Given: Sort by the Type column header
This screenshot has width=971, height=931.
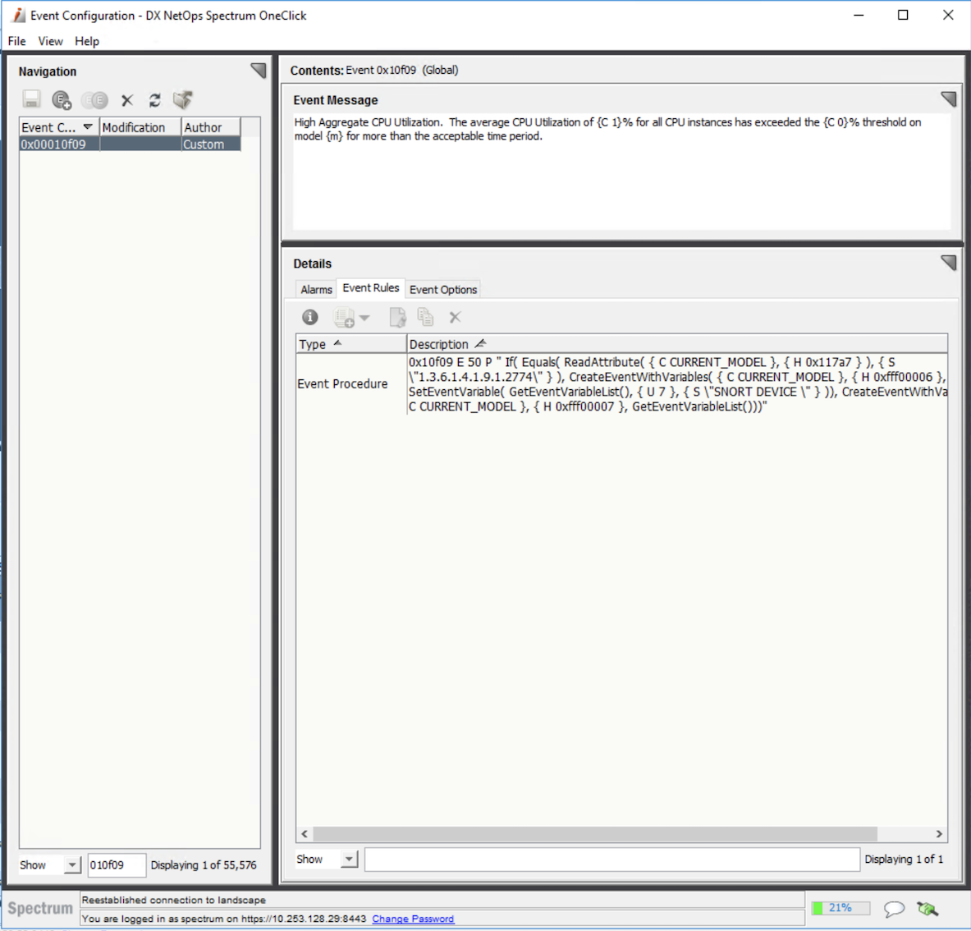Looking at the screenshot, I should tap(350, 344).
